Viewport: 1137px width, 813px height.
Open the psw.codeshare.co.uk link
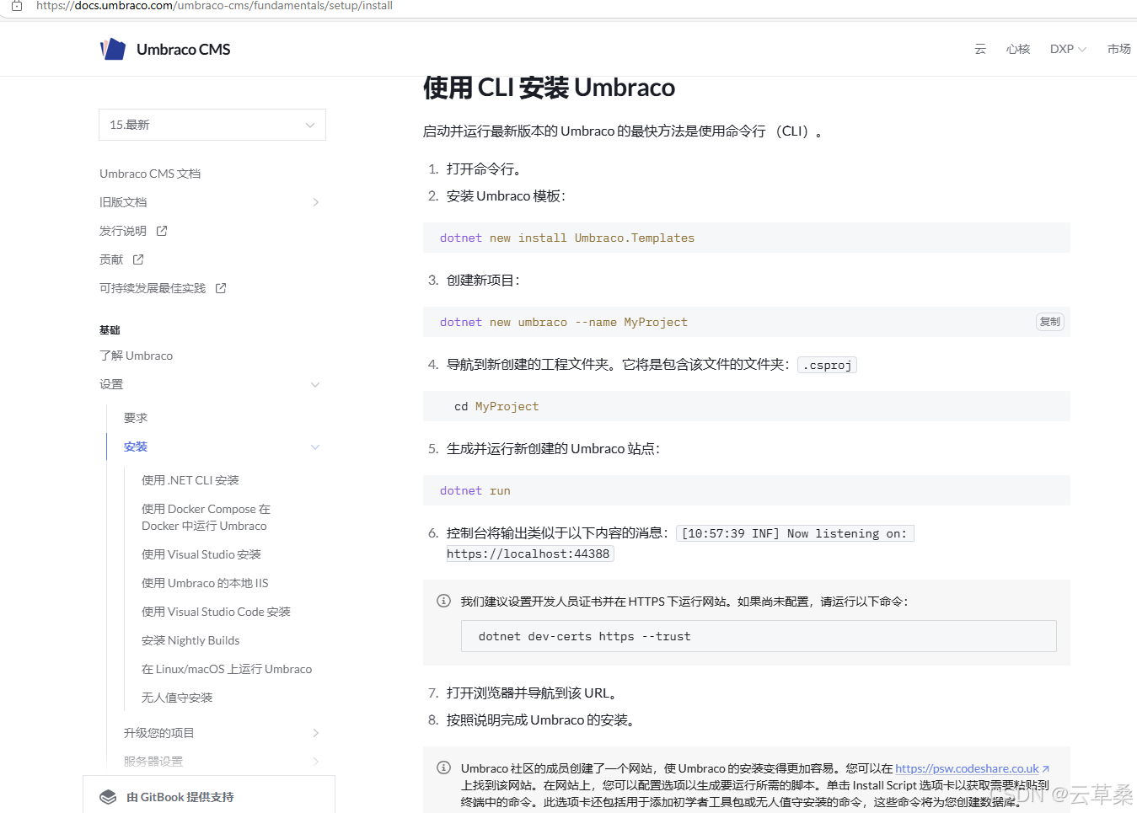[x=972, y=768]
